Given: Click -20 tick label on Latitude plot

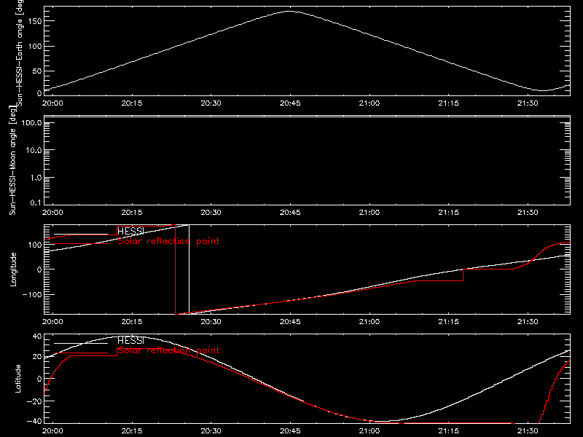Looking at the screenshot, I should [35, 401].
